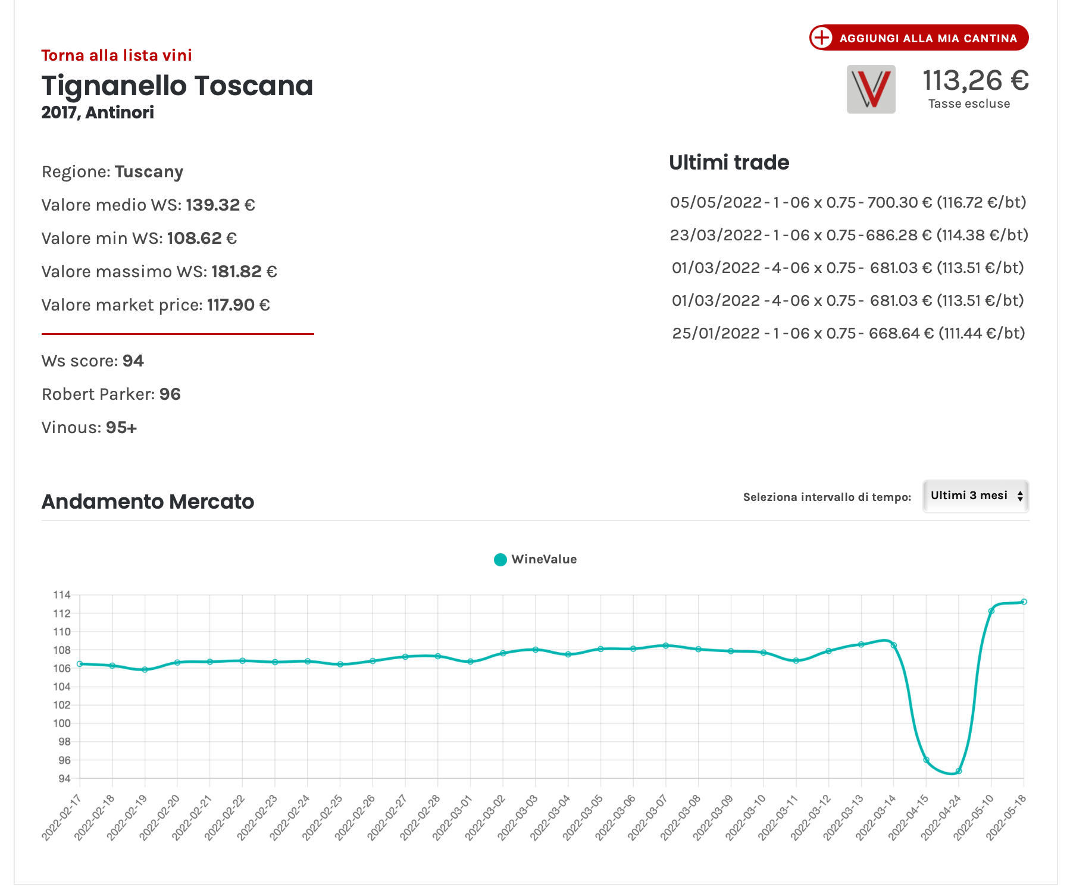Click the Andamento Mercato heading
The image size is (1070, 890).
tap(148, 502)
